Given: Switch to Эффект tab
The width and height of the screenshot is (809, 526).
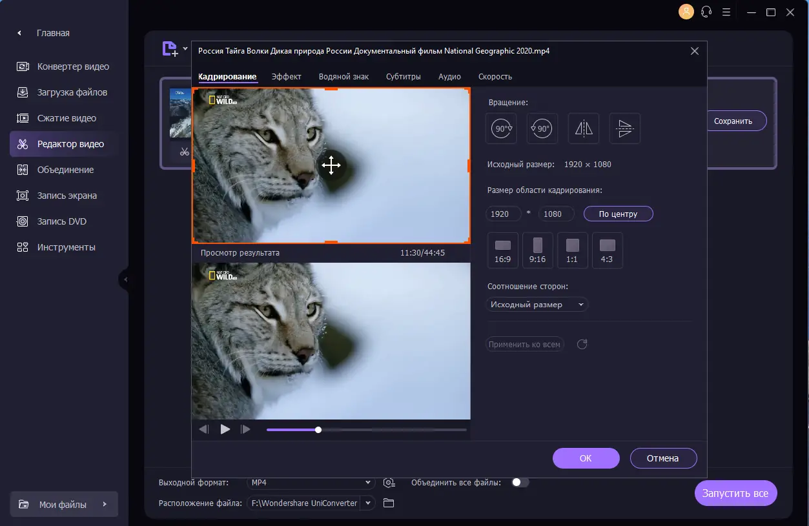Looking at the screenshot, I should click(287, 76).
